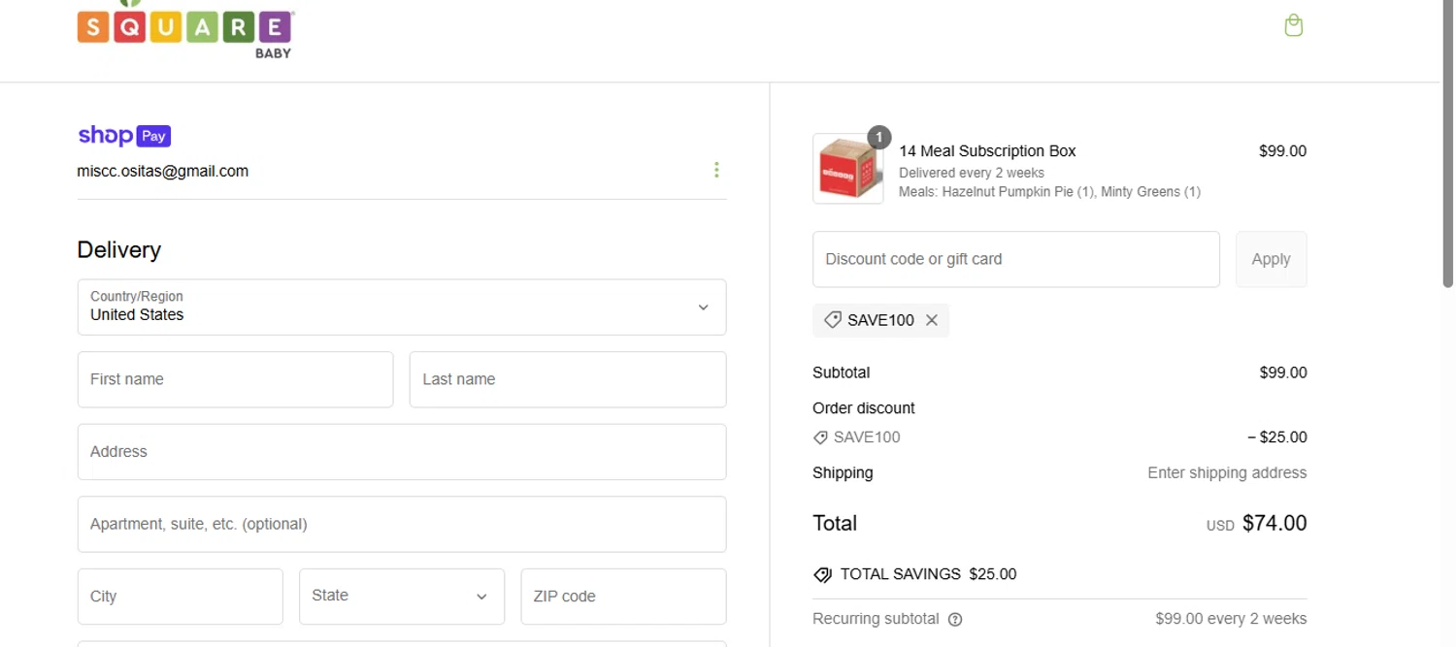Click the Delivery section heading
Image resolution: width=1456 pixels, height=647 pixels.
[119, 250]
